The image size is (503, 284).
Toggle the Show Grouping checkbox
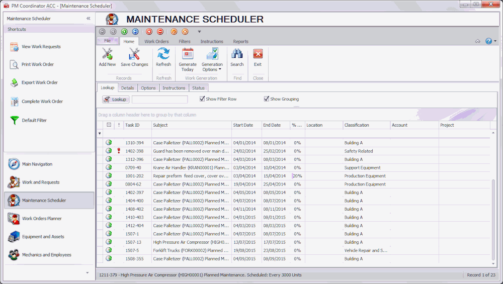coord(267,99)
